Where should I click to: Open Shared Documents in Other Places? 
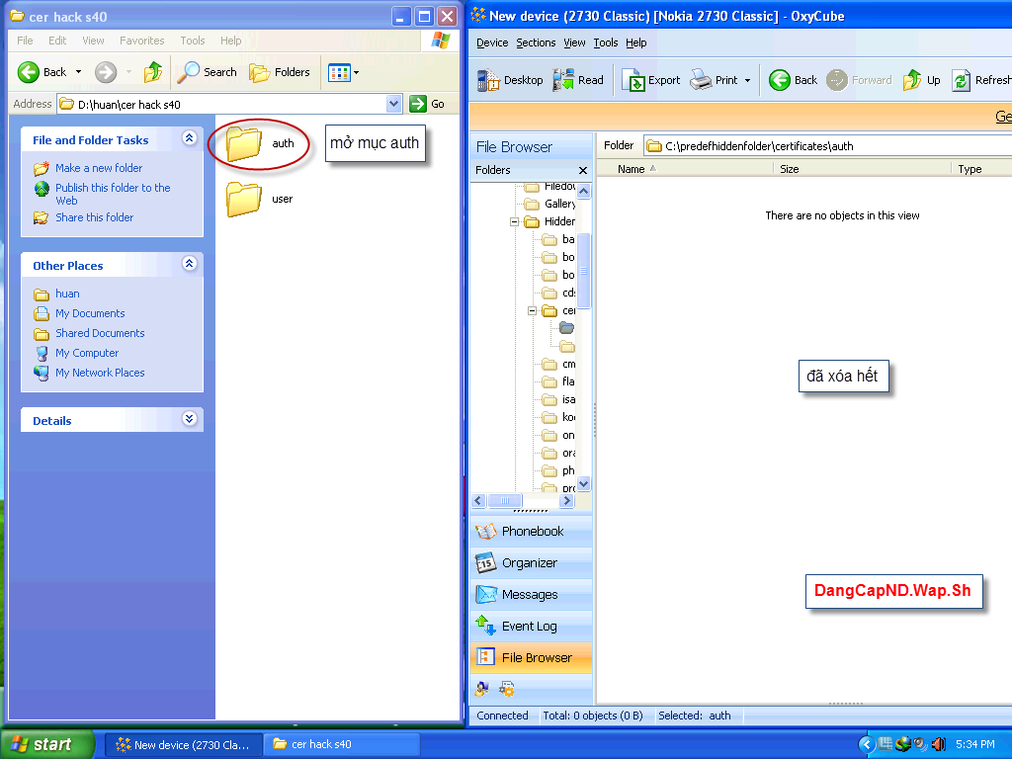100,333
